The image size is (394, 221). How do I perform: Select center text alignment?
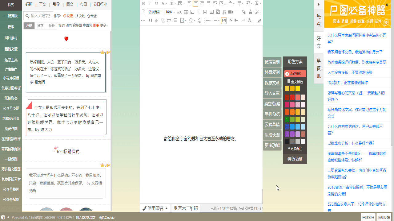click(195, 4)
